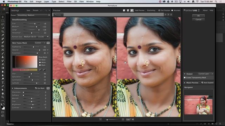The width and height of the screenshot is (225, 126).
Task: Switch to horizontal split preview layout
Action: pyautogui.click(x=128, y=10)
